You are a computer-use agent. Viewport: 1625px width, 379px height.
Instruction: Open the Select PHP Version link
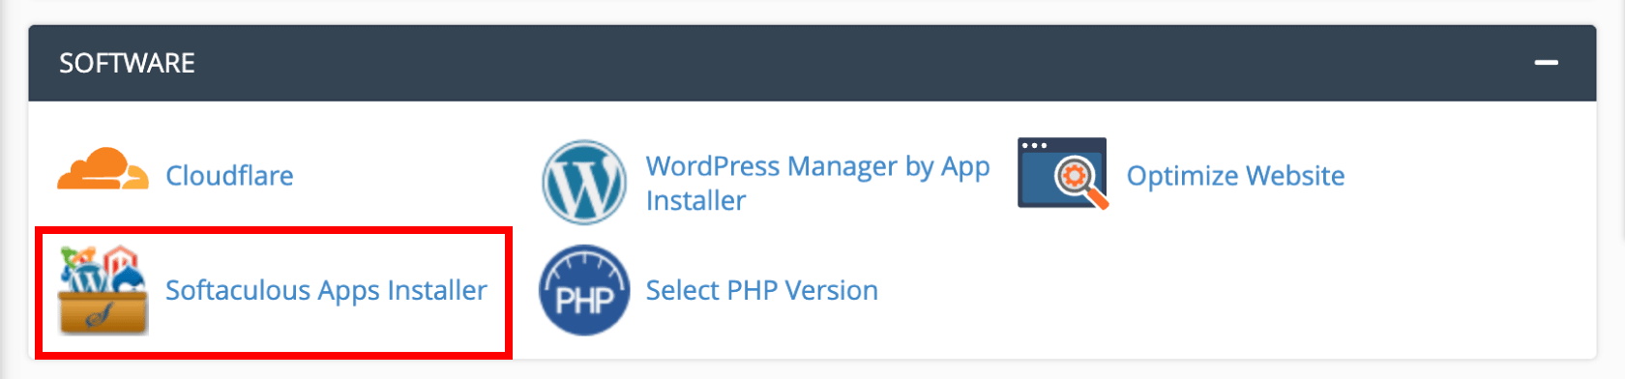(761, 290)
